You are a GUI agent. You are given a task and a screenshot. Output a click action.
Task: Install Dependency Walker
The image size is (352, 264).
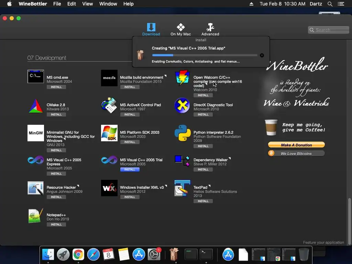[203, 169]
